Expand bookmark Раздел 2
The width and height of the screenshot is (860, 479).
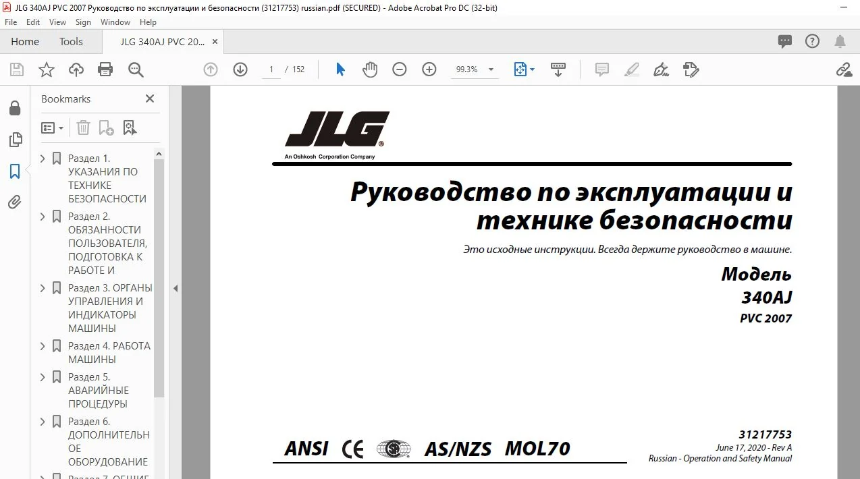tap(43, 217)
